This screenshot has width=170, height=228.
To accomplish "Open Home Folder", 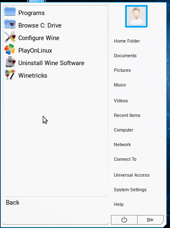I will 127,41.
